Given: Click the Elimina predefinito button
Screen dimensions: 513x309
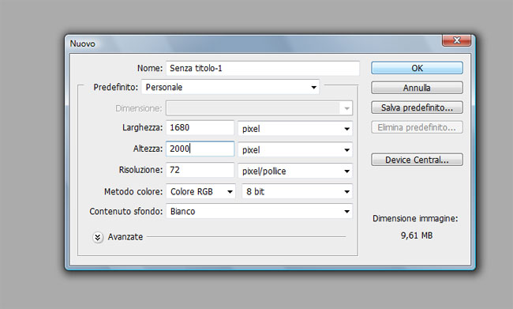Looking at the screenshot, I should point(417,127).
